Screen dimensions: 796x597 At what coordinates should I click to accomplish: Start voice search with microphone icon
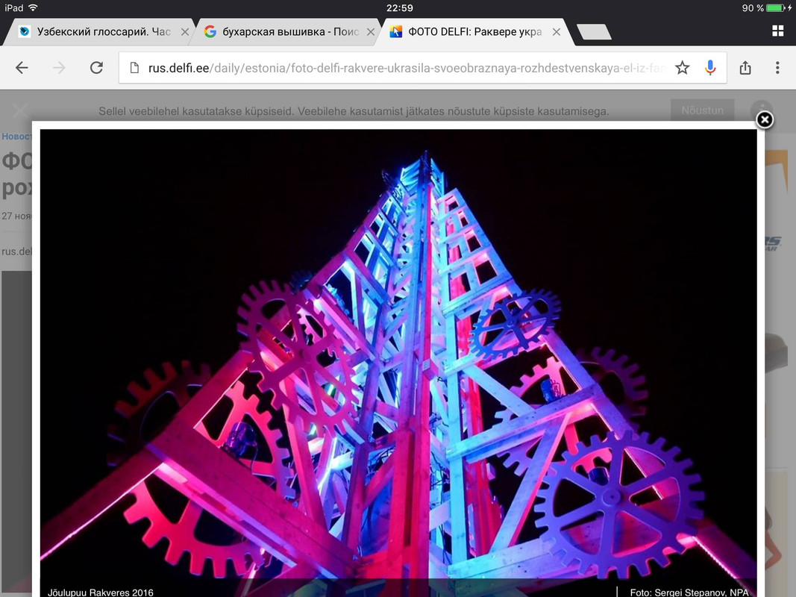[x=710, y=67]
